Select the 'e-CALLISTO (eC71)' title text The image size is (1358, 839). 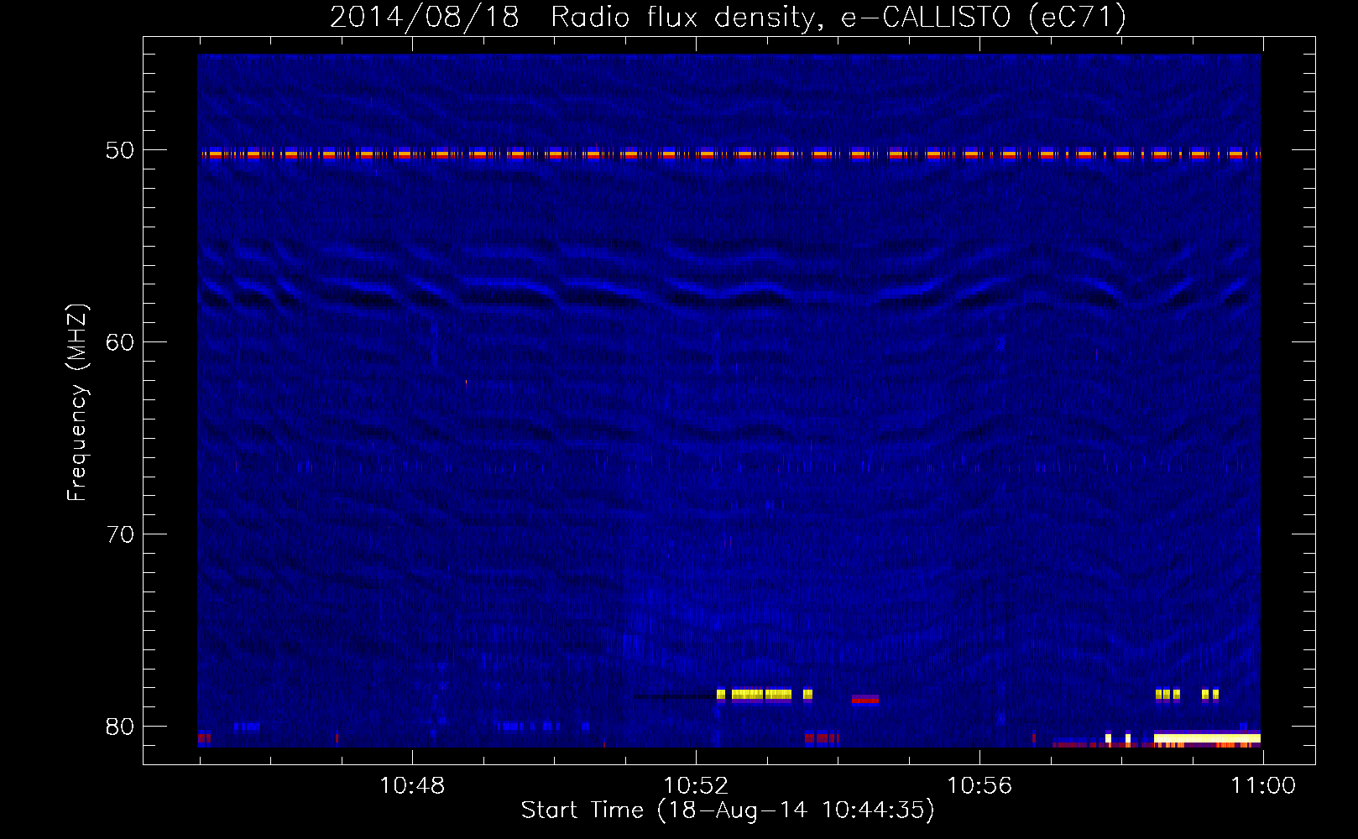click(x=984, y=18)
